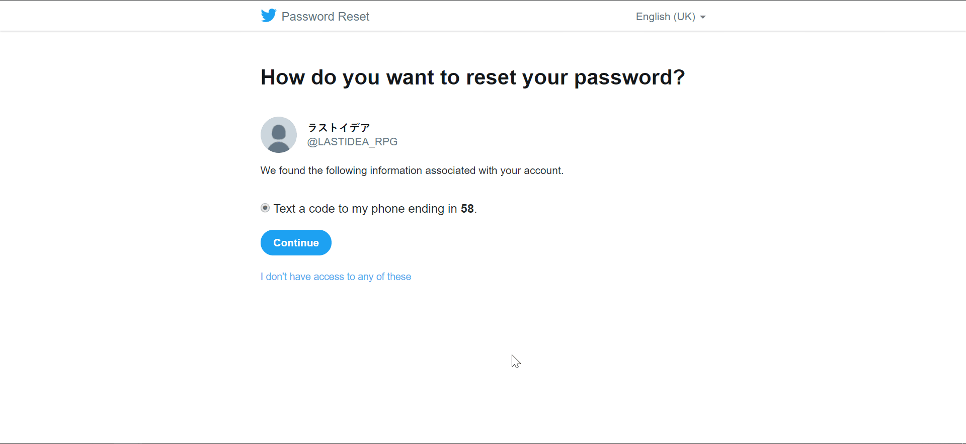The image size is (966, 444).
Task: Open 'I don't have access to any of these'
Action: pyautogui.click(x=336, y=277)
